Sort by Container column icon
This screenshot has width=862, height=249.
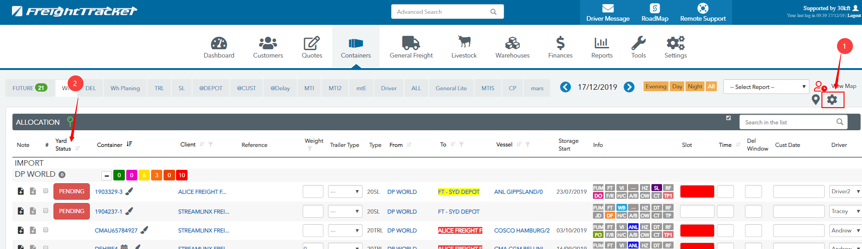click(129, 144)
